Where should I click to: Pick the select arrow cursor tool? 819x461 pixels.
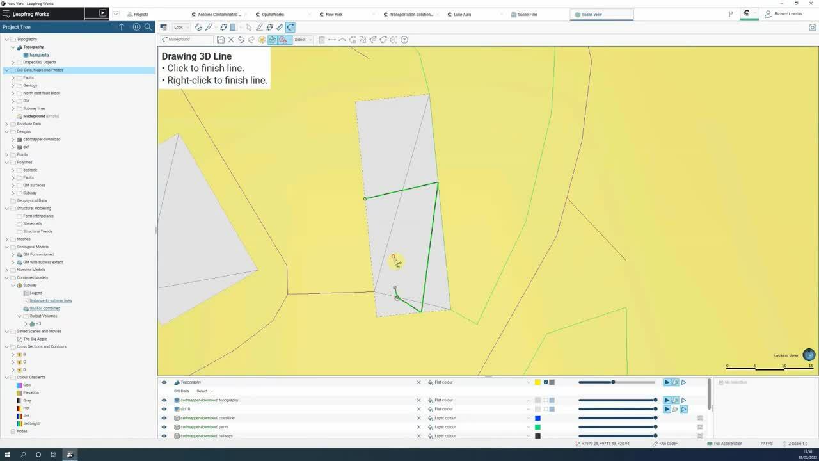pyautogui.click(x=249, y=27)
